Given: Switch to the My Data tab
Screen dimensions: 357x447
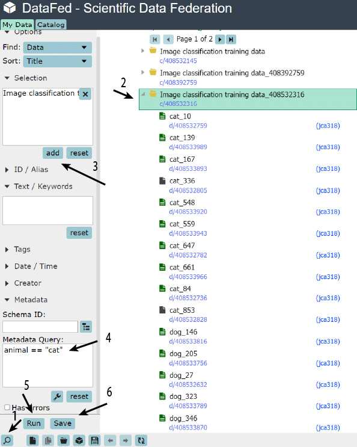Looking at the screenshot, I should pyautogui.click(x=17, y=25).
